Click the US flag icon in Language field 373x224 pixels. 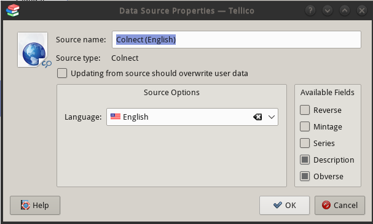click(116, 117)
